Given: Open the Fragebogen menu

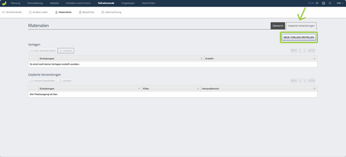Looking at the screenshot, I should coord(128,3).
